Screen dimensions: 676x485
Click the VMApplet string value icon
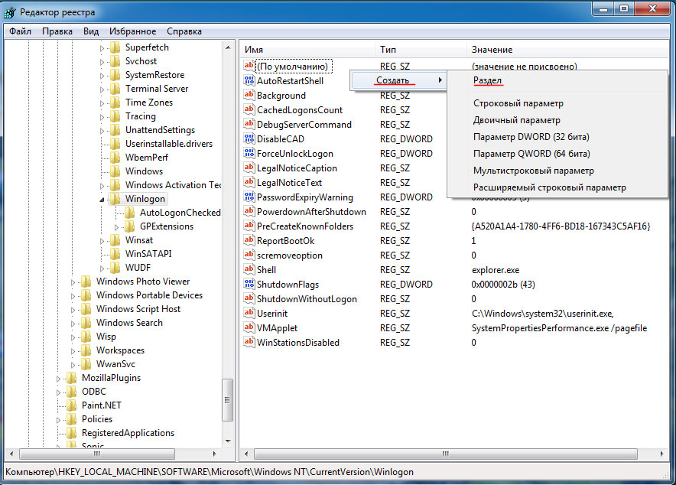click(x=249, y=328)
